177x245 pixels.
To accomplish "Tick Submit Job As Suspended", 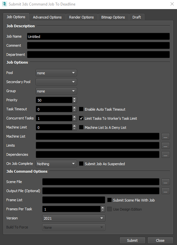I will pyautogui.click(x=81, y=164).
